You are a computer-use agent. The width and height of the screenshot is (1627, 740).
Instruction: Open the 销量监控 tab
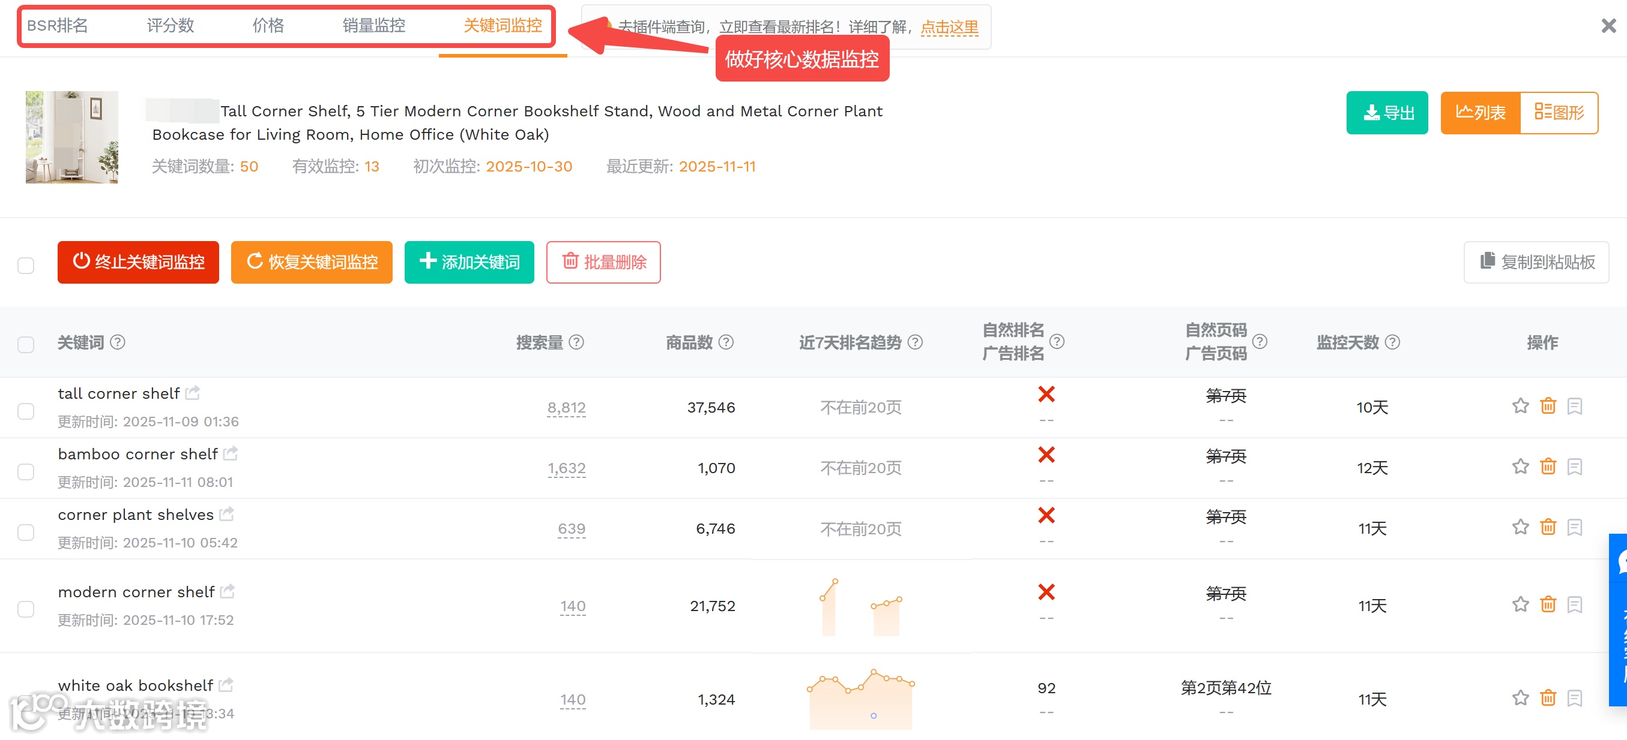[373, 26]
